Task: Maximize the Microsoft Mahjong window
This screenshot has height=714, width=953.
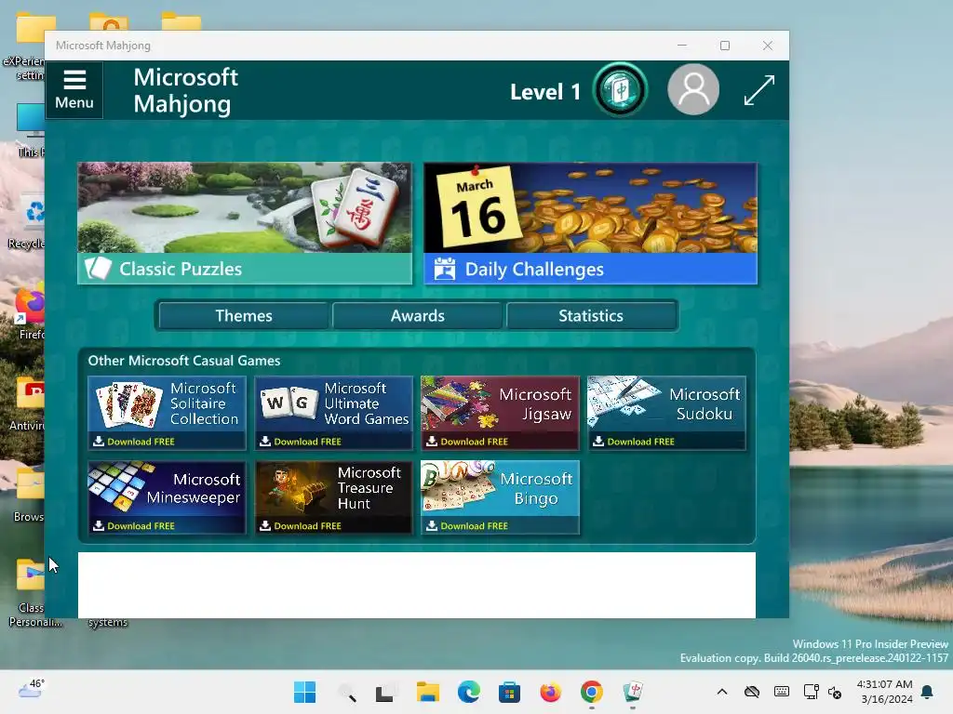Action: [724, 46]
